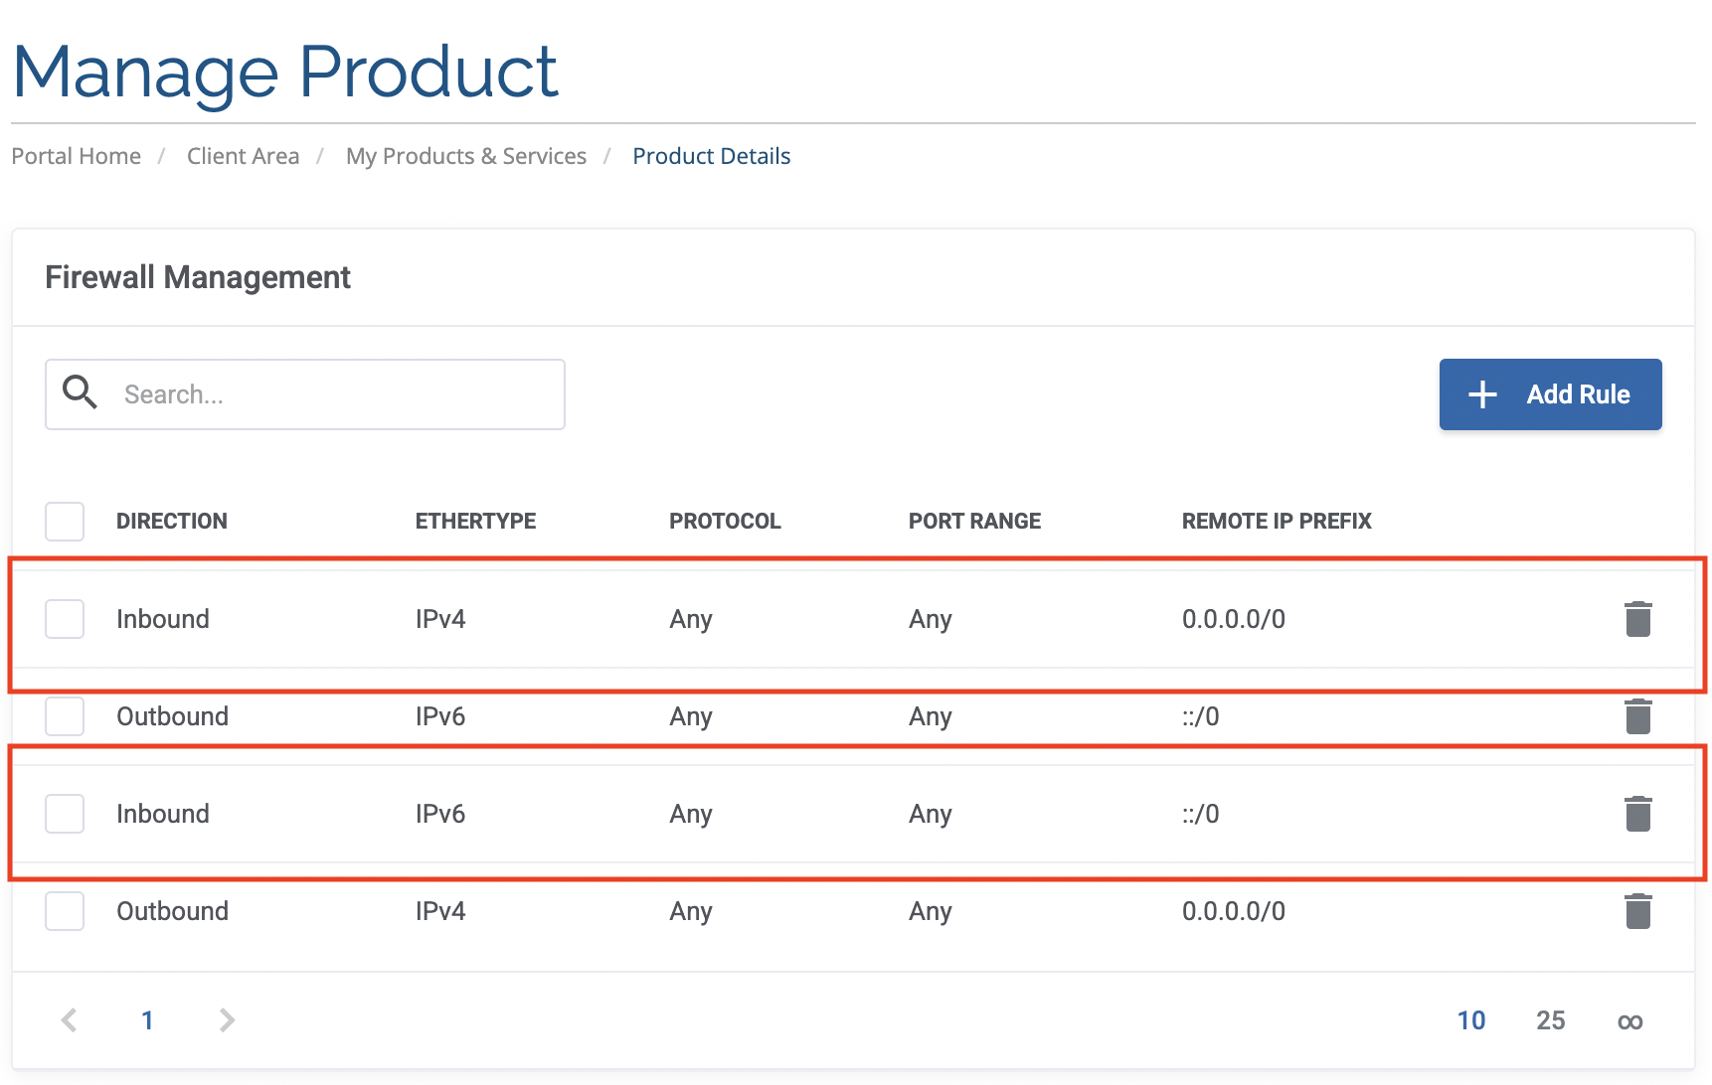Select the Outbound IPv6 rule checkbox
1712x1085 pixels.
(x=65, y=716)
